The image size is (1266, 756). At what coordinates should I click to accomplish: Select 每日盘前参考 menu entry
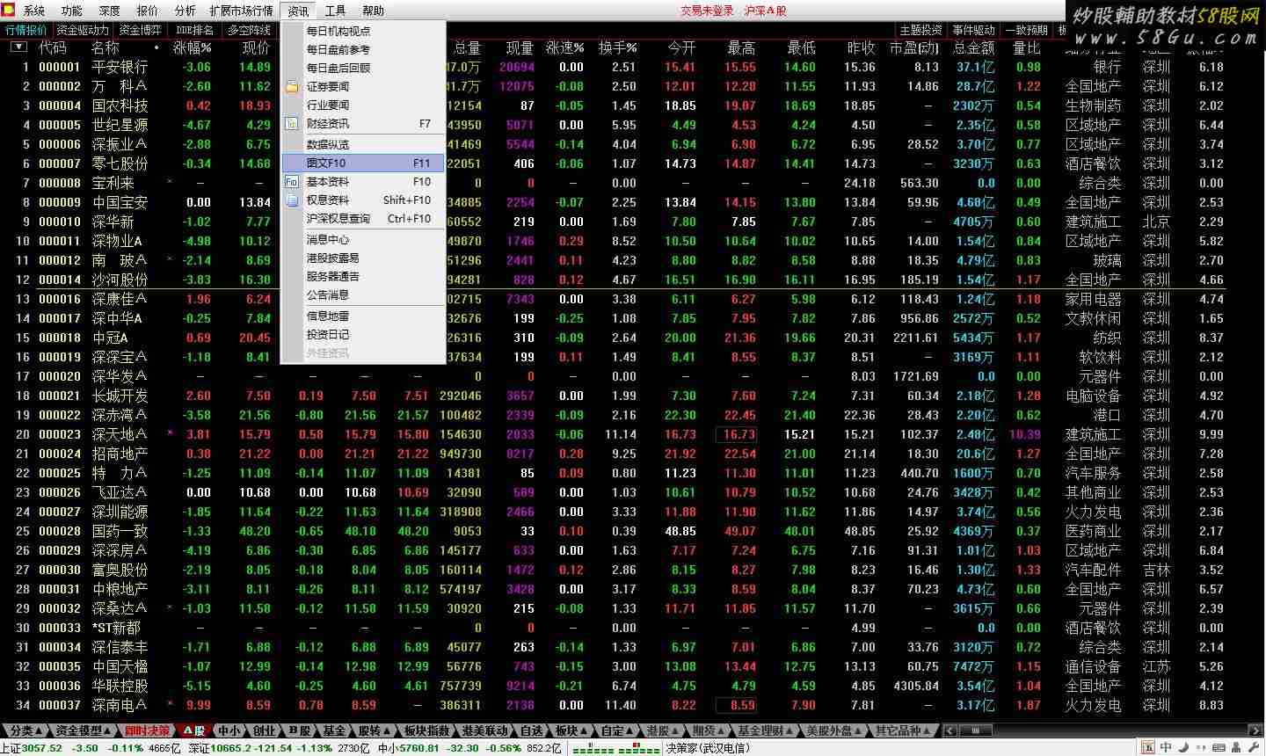(x=363, y=49)
